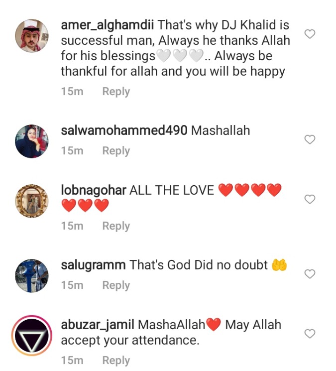View lobnagohar's gold-framed profile picture

click(x=32, y=201)
